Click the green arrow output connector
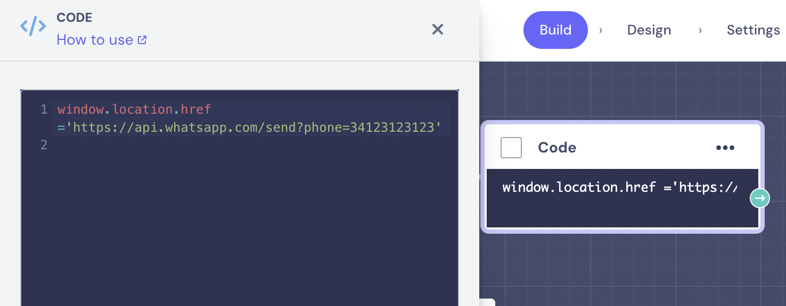 tap(760, 198)
